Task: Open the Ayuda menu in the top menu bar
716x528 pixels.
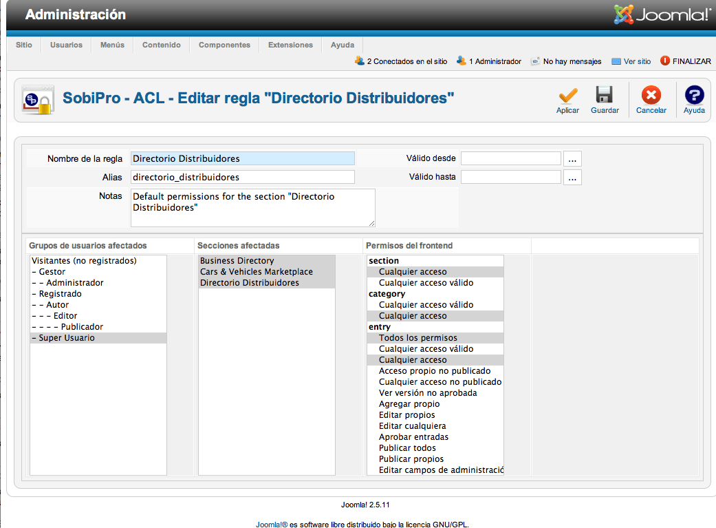Action: point(343,45)
